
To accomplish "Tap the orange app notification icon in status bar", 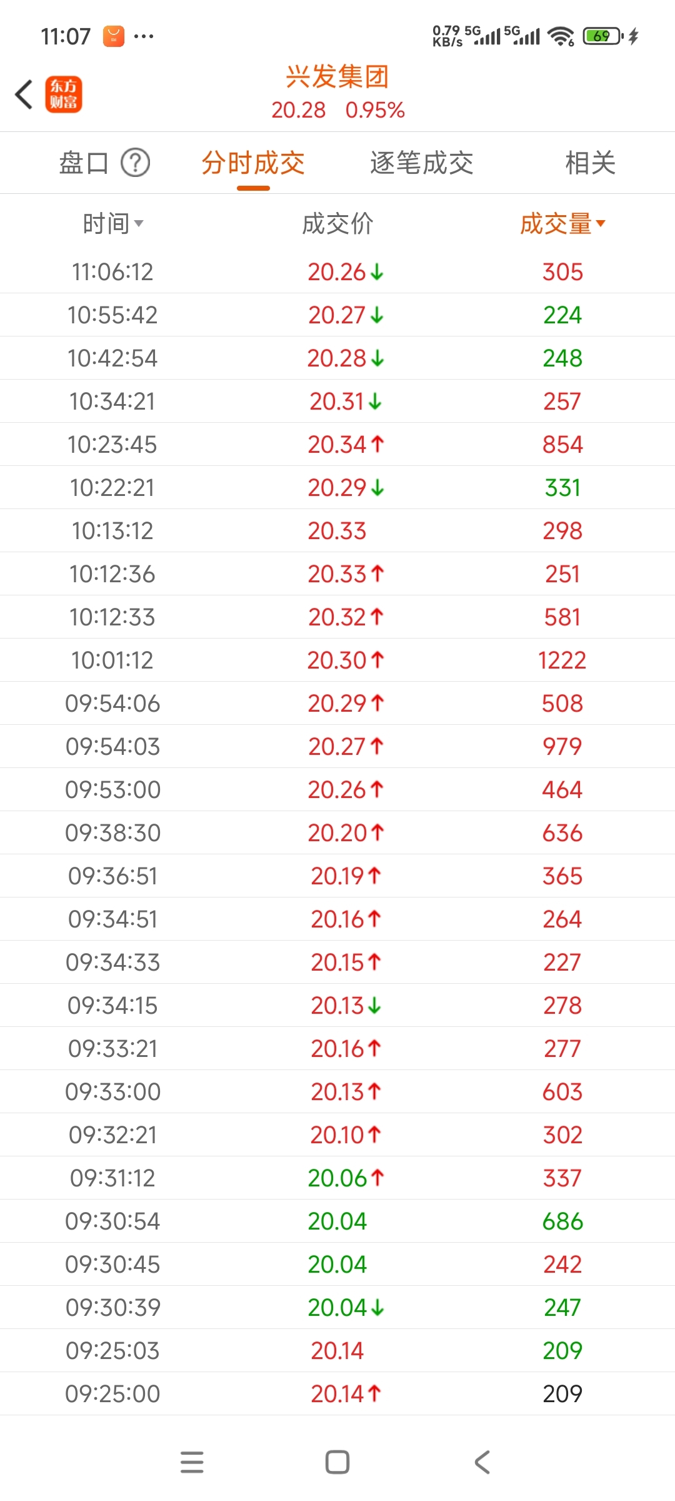I will (x=113, y=36).
